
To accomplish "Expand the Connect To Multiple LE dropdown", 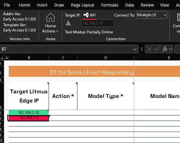I will point(151,15).
